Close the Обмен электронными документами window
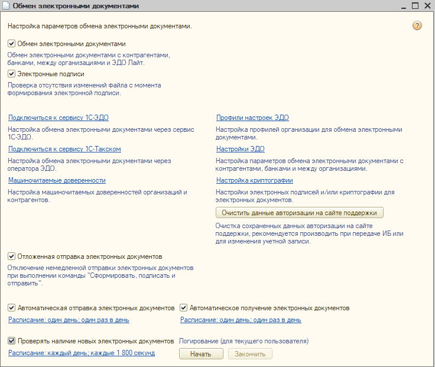This screenshot has width=435, height=367. click(427, 6)
